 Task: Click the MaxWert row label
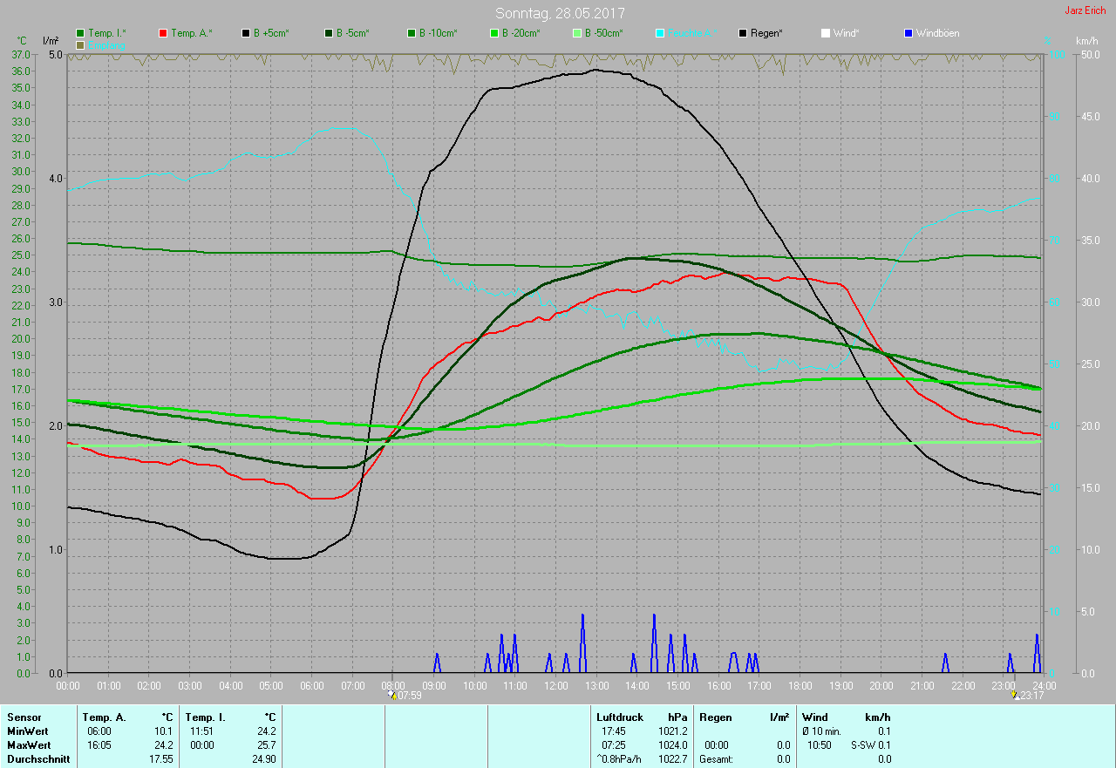(x=29, y=745)
